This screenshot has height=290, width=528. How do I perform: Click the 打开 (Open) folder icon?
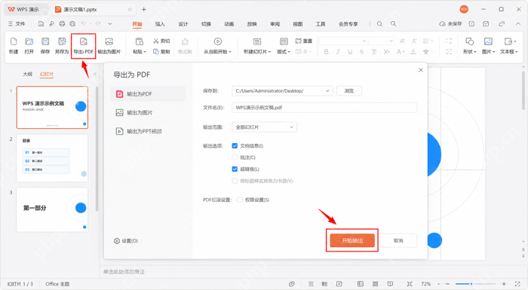(x=29, y=41)
